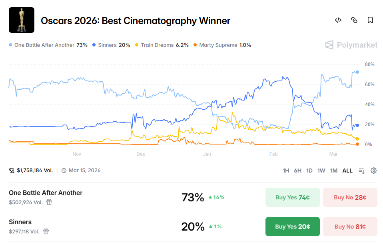Bookmark this Oscars market
This screenshot has width=383, height=243.
pos(370,20)
